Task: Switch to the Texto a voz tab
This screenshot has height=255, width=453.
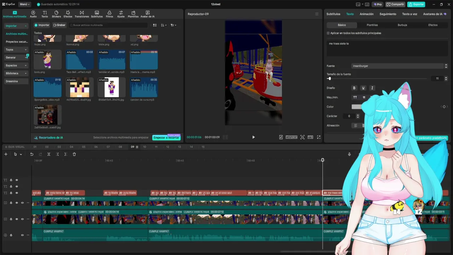Action: point(410,14)
